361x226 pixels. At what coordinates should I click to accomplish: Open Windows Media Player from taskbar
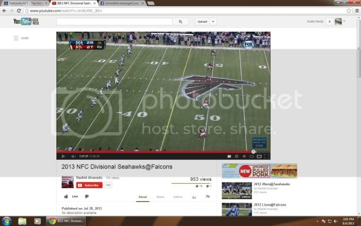[x=37, y=221]
